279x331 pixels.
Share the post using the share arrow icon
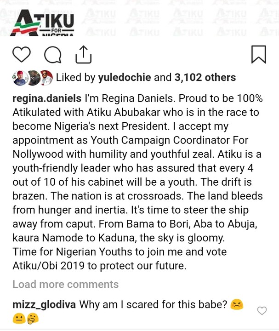[83, 54]
